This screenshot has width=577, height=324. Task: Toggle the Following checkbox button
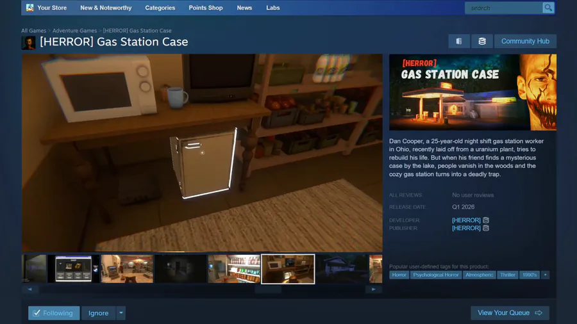click(x=54, y=313)
